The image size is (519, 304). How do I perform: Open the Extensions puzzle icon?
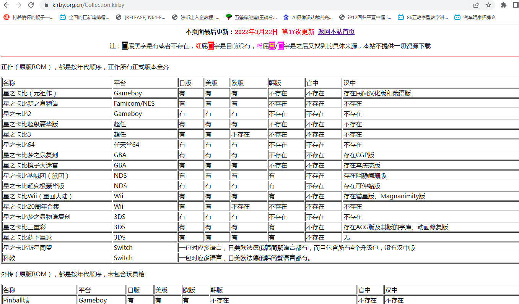(504, 5)
